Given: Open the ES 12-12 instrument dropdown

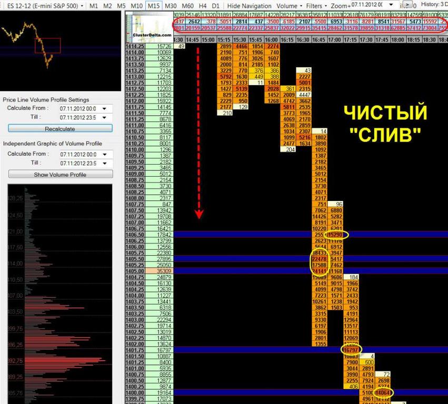Looking at the screenshot, I should 45,6.
